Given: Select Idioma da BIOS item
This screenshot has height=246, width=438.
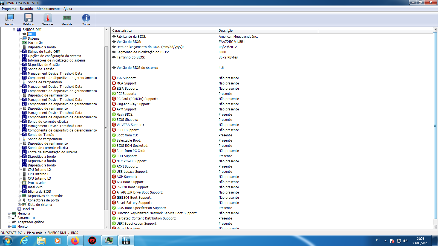Looking at the screenshot, I should coord(39,192).
